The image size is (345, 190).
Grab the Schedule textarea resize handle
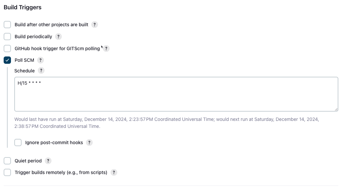(336, 109)
